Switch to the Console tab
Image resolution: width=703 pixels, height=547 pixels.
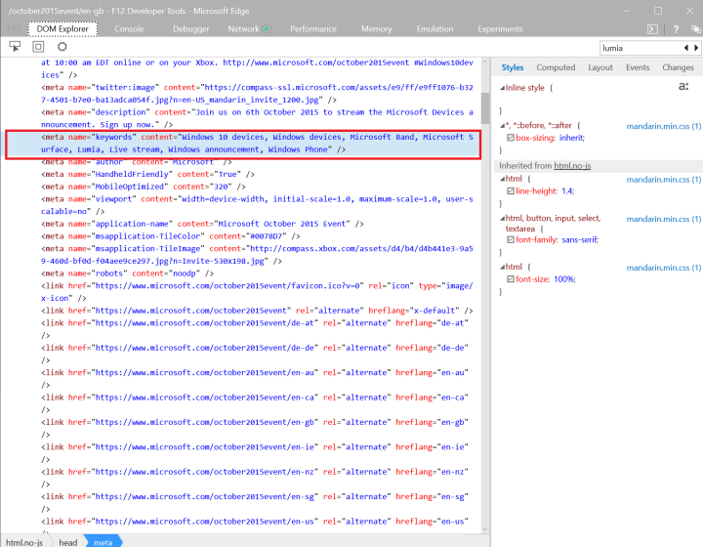129,29
